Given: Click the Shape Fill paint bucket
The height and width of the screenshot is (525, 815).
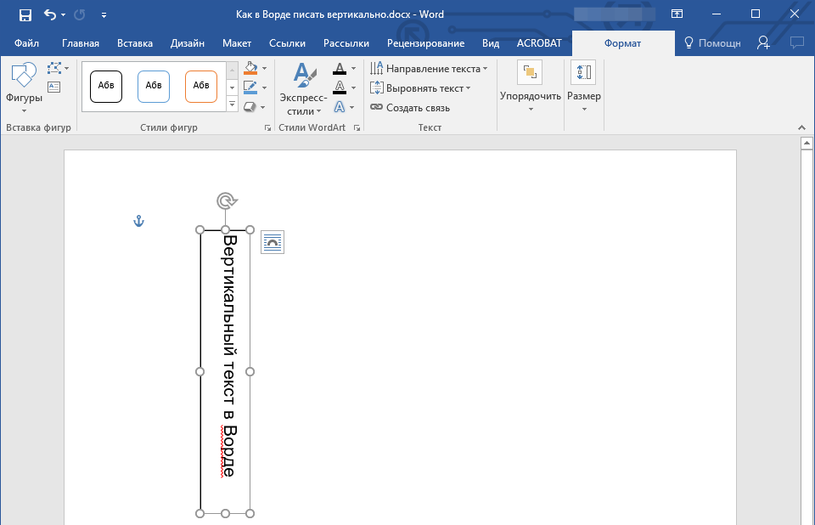Looking at the screenshot, I should click(250, 68).
